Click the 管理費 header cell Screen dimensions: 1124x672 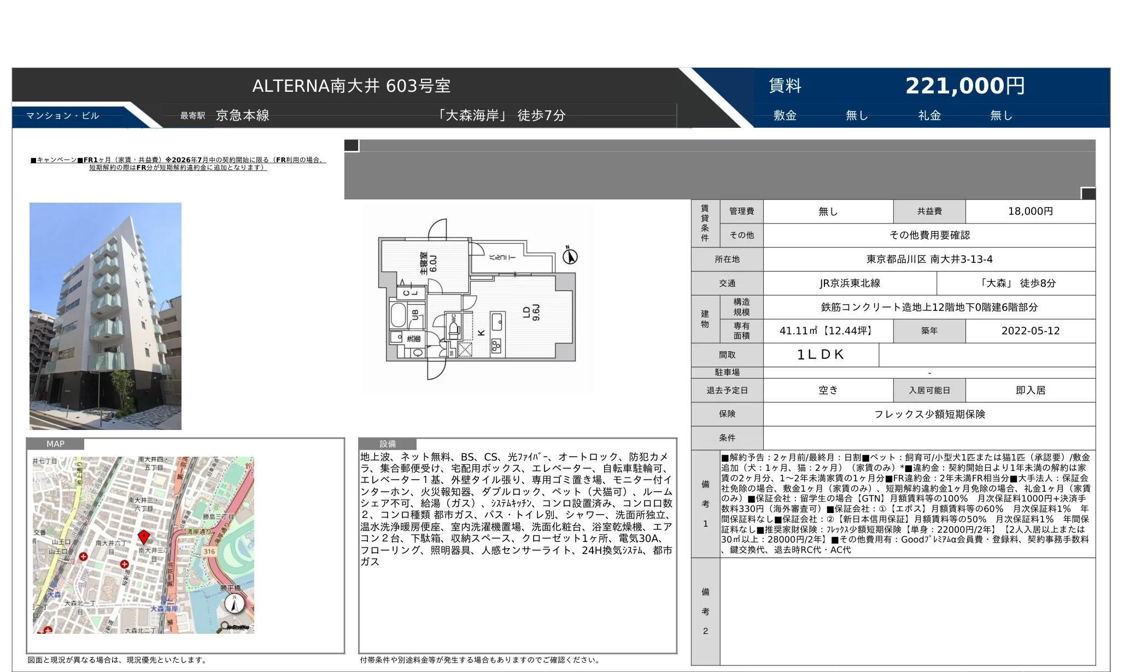(741, 211)
